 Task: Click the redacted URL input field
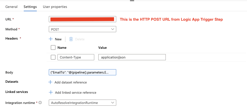82,19
